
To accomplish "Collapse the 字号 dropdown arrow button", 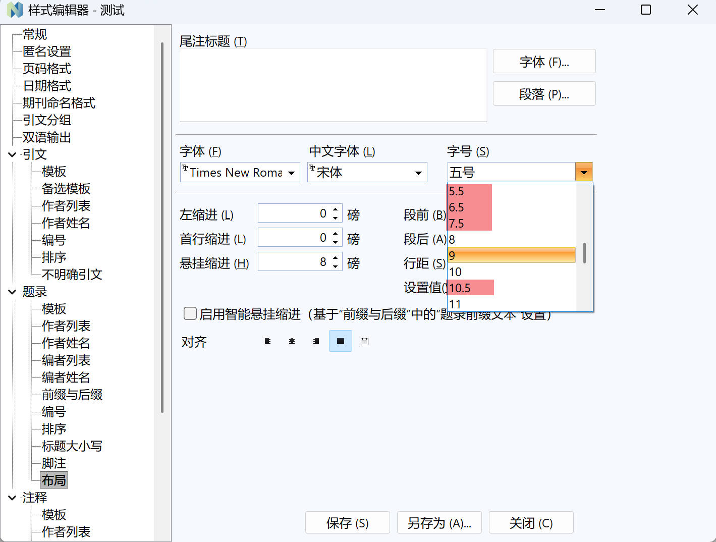I will [584, 173].
